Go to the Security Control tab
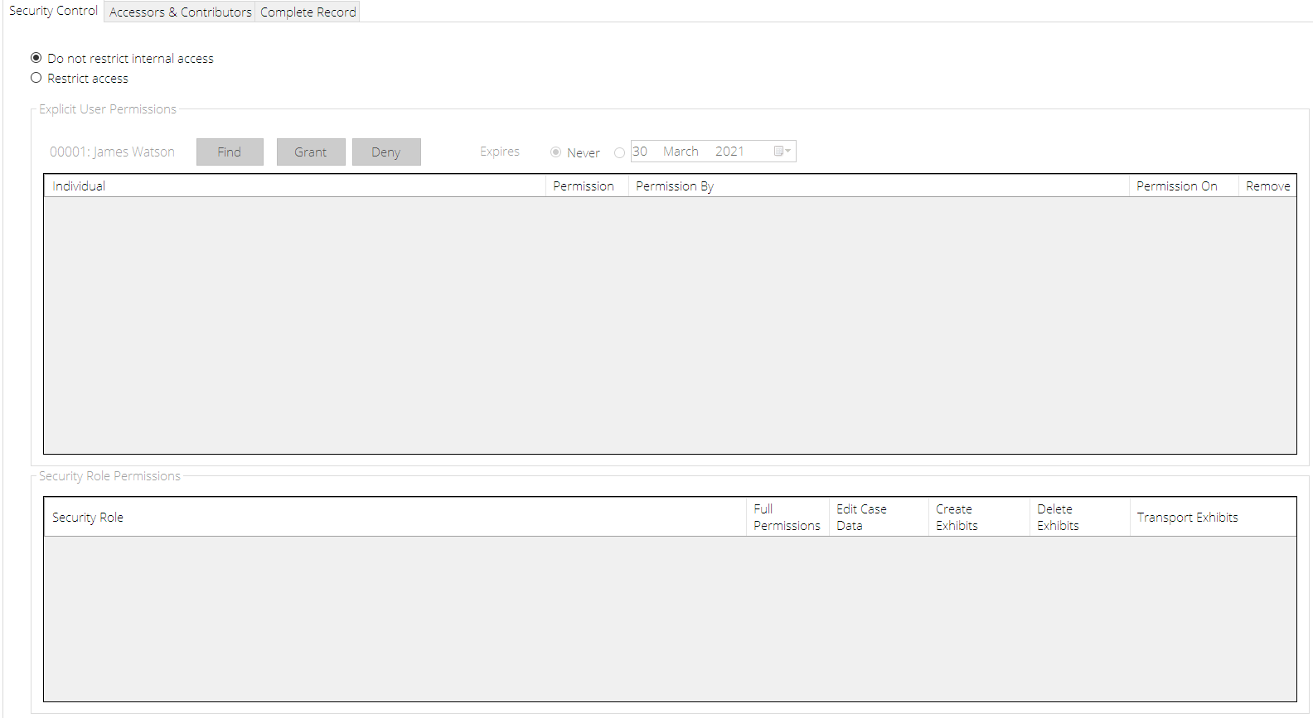Screen dimensions: 1313x718 click(x=53, y=11)
